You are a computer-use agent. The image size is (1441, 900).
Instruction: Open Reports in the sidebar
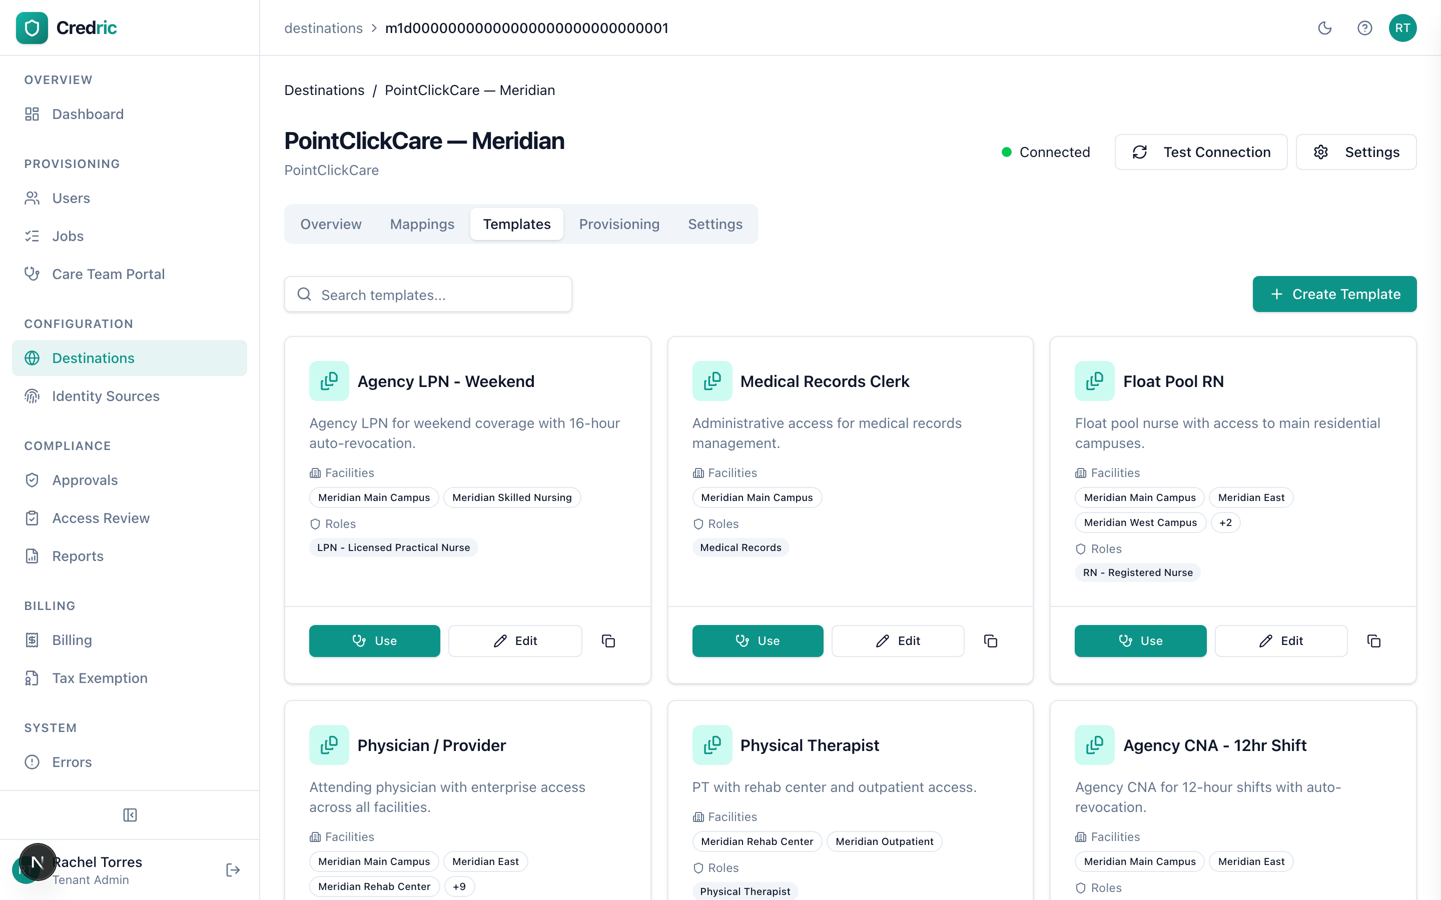tap(129, 556)
